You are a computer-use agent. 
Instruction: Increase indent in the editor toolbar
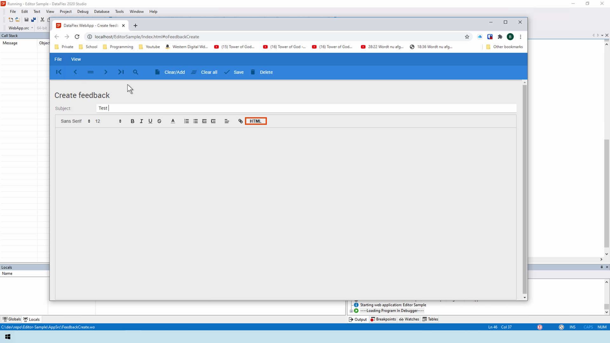point(213,121)
